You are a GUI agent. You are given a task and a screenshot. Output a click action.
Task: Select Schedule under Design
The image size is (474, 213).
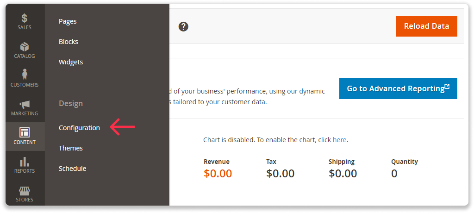(x=72, y=169)
